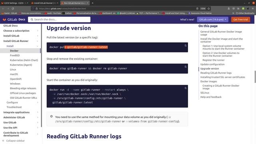Image resolution: width=256 pixels, height=144 pixels.
Task: Open the macOS install page
Action: click(x=14, y=74)
